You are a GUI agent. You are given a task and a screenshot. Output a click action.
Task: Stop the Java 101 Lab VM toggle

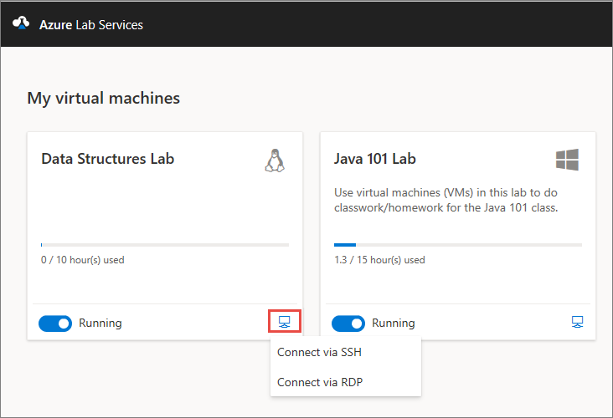(348, 323)
